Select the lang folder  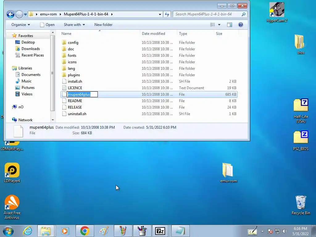click(x=71, y=68)
